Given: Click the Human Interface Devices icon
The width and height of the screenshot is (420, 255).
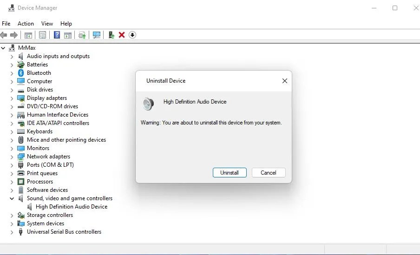Looking at the screenshot, I should (20, 115).
